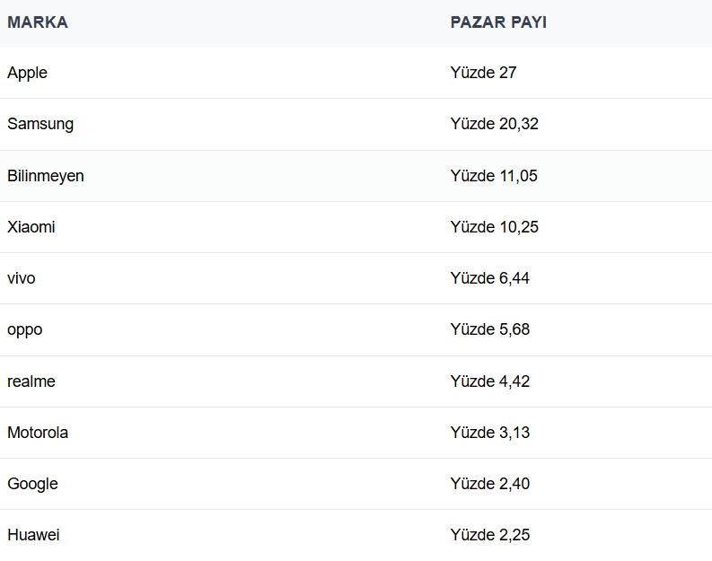Click the Samsung brand name
The width and height of the screenshot is (712, 561).
tap(40, 124)
